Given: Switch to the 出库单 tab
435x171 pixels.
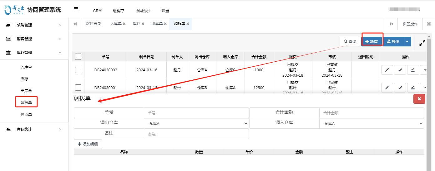Looking at the screenshot, I should pyautogui.click(x=157, y=24).
